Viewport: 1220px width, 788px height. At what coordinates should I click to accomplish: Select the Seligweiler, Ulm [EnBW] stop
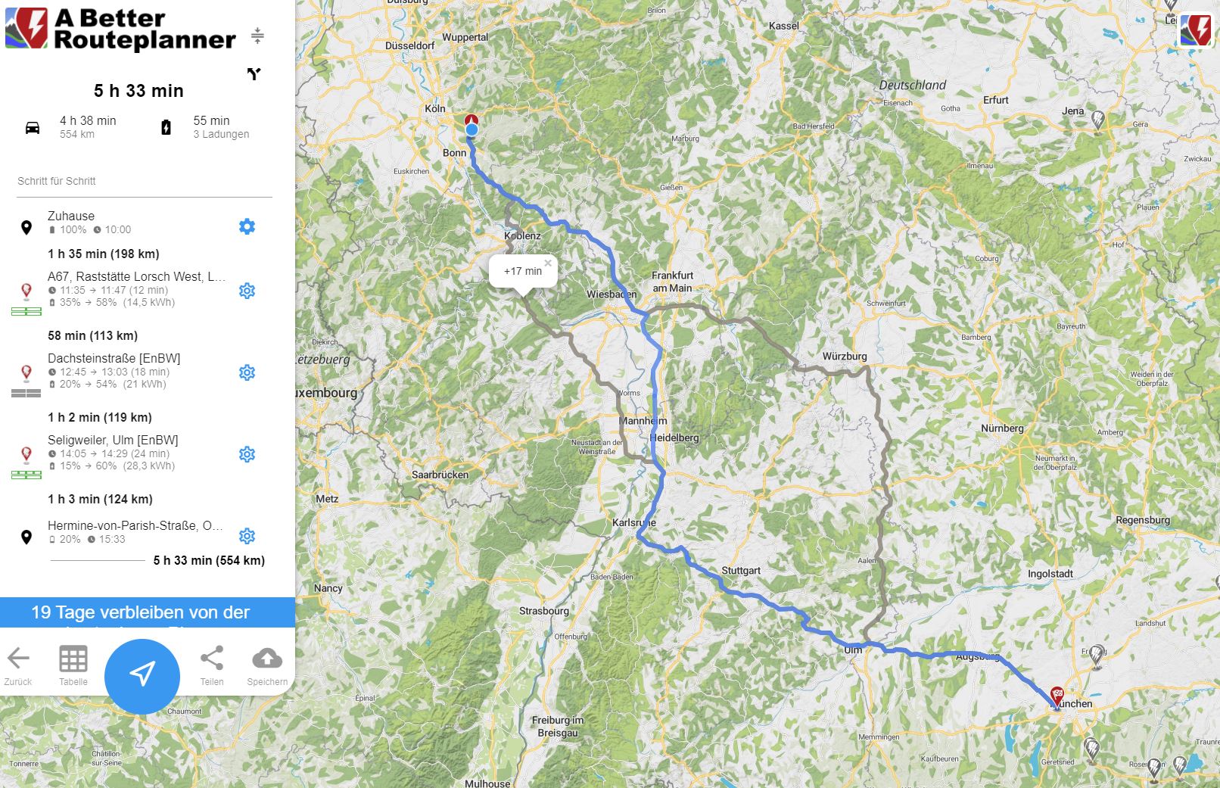click(x=113, y=440)
